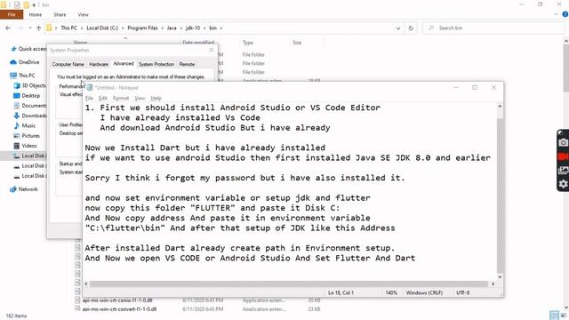The width and height of the screenshot is (569, 320).
Task: Click Local Disk (C:) breadcrumb
Action: click(x=102, y=28)
